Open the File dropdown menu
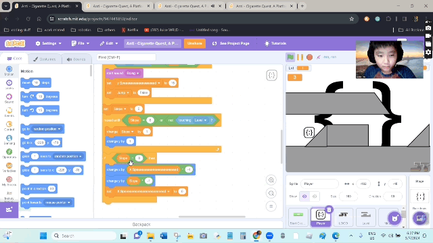Image resolution: width=433 pixels, height=243 pixels. point(81,43)
